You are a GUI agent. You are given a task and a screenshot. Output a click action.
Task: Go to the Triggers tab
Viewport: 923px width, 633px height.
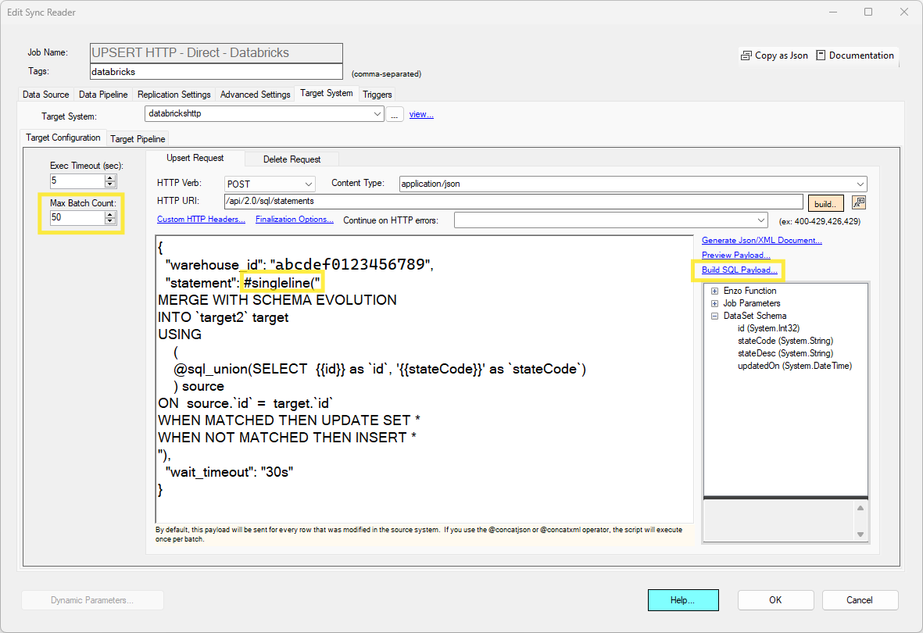click(377, 95)
